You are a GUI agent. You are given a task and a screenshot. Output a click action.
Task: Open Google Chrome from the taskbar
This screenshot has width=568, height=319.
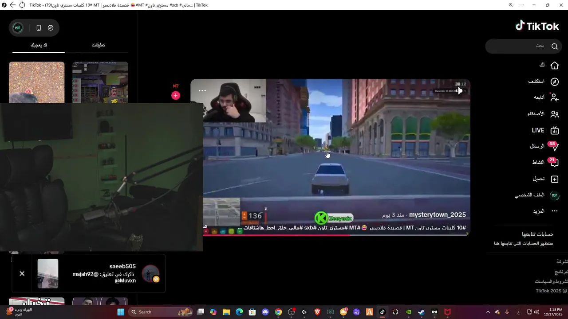(x=278, y=312)
